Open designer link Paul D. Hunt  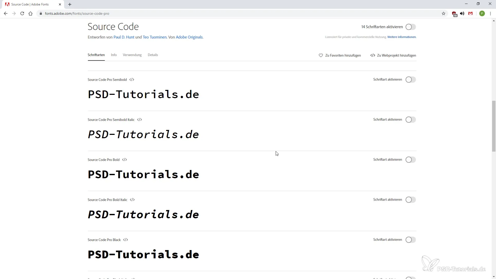pyautogui.click(x=124, y=37)
